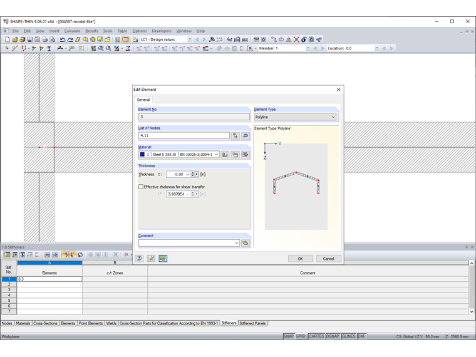Image resolution: width=476 pixels, height=357 pixels.
Task: Close the Edit Element dialog
Action: (x=338, y=90)
